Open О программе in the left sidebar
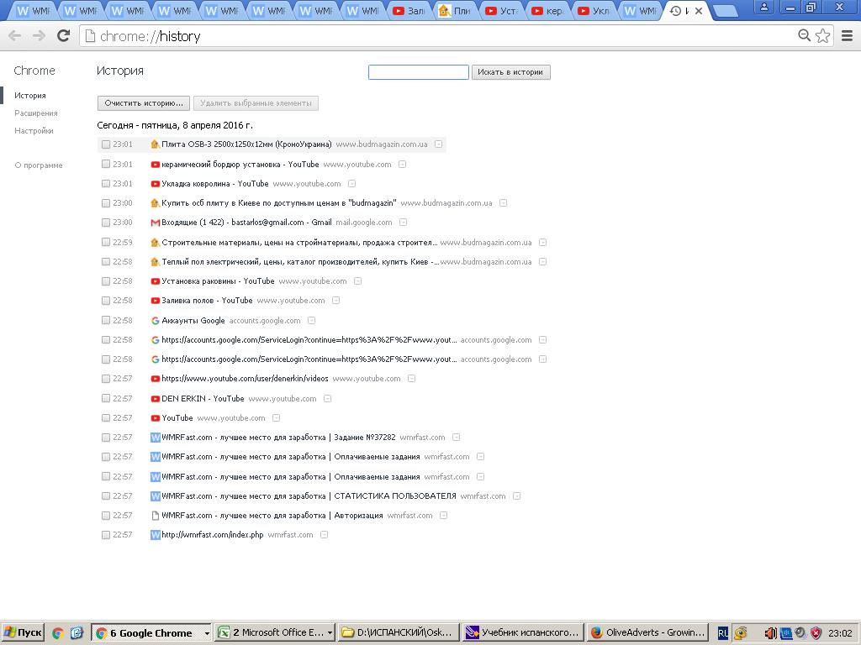The image size is (861, 645). [39, 165]
